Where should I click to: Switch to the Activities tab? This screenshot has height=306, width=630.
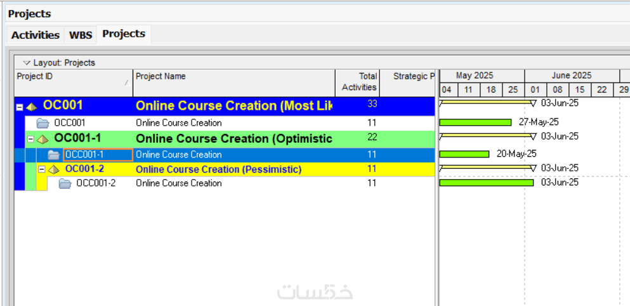coord(36,35)
